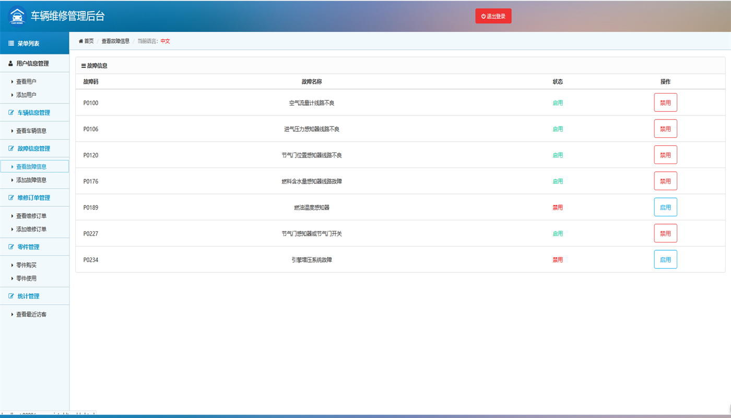Image resolution: width=731 pixels, height=418 pixels.
Task: Click fault name 燃油温度感知器
Action: click(312, 207)
